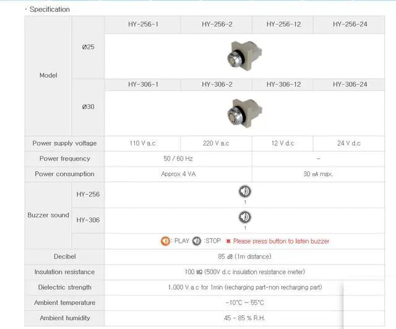Select the 220 V a.c voltage cell
This screenshot has height=329, width=396.
pyautogui.click(x=216, y=143)
